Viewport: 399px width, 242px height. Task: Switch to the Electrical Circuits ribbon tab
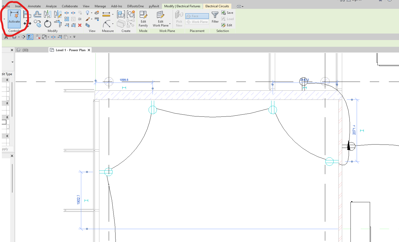tap(217, 6)
